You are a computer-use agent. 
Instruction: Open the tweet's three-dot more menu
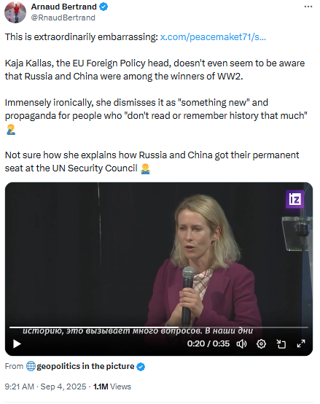pos(308,7)
